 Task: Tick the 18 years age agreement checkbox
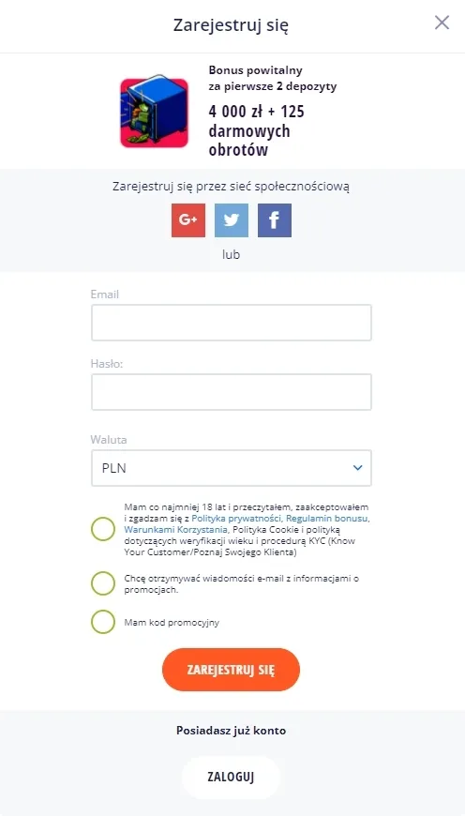tap(103, 529)
